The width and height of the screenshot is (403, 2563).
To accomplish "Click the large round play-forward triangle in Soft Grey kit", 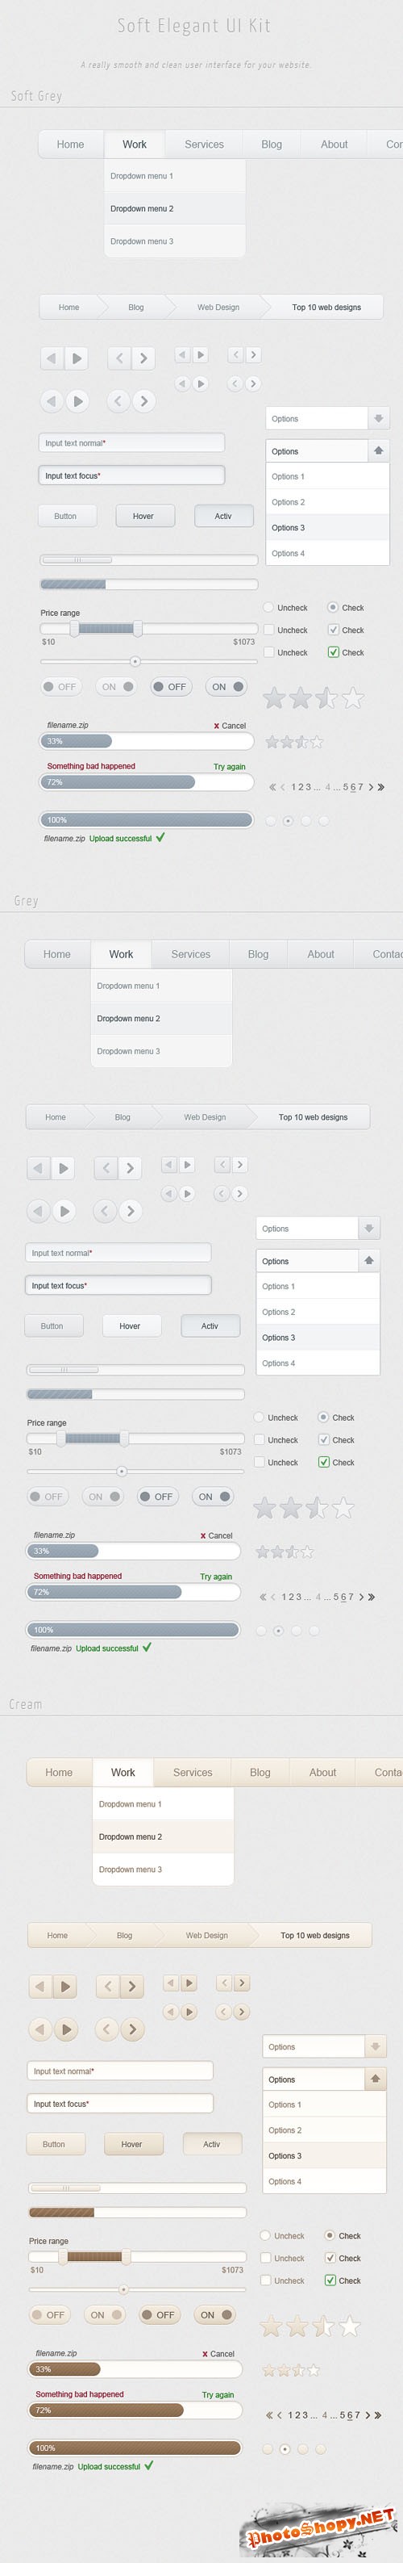I will (x=77, y=401).
